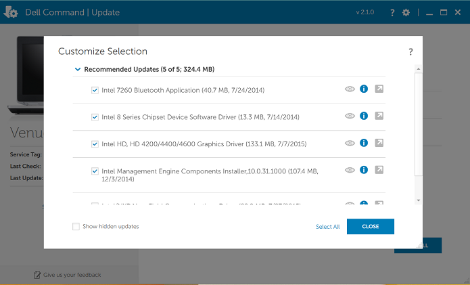
Task: Show info for Intel 8 Series Chipset driver
Action: (364, 116)
